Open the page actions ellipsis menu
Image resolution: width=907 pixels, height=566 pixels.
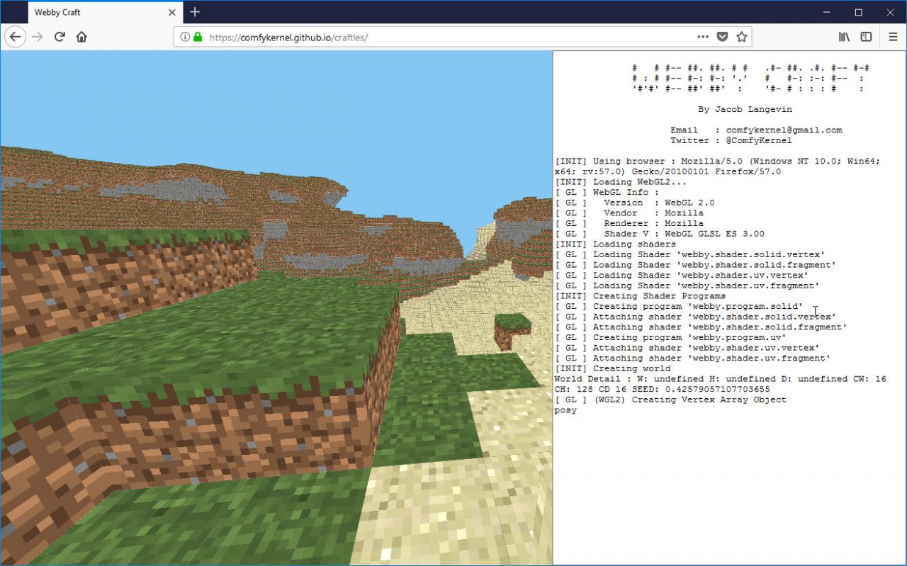point(703,36)
